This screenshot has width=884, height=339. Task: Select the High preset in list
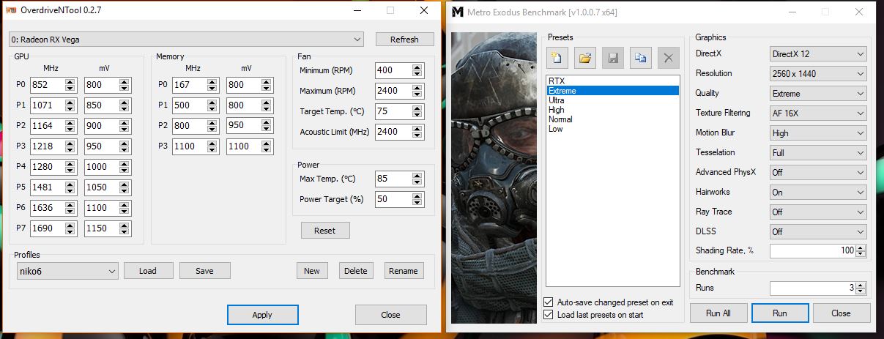(613, 110)
